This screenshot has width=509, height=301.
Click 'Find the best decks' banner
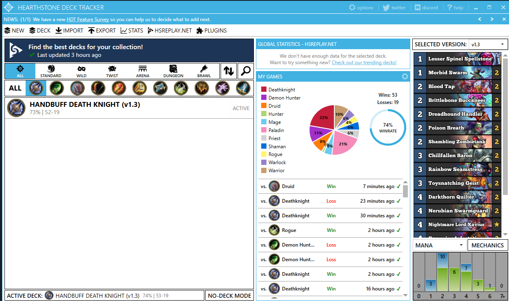pos(129,50)
